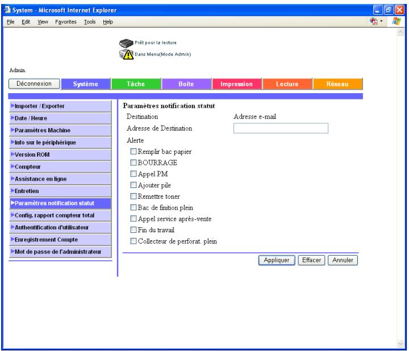Check Fin du travail alert
The width and height of the screenshot is (409, 351).
point(133,230)
